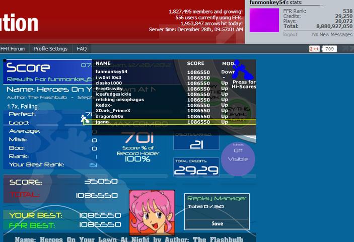The image size is (354, 242).
Task: Click the logout link
Action: point(291,35)
